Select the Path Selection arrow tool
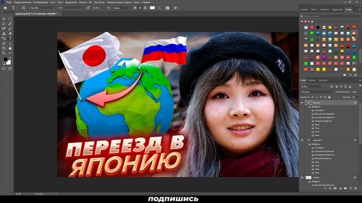 click(x=10, y=43)
